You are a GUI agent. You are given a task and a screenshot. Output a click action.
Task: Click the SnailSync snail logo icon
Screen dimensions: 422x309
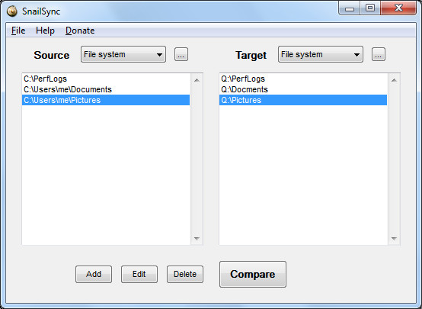tap(12, 11)
